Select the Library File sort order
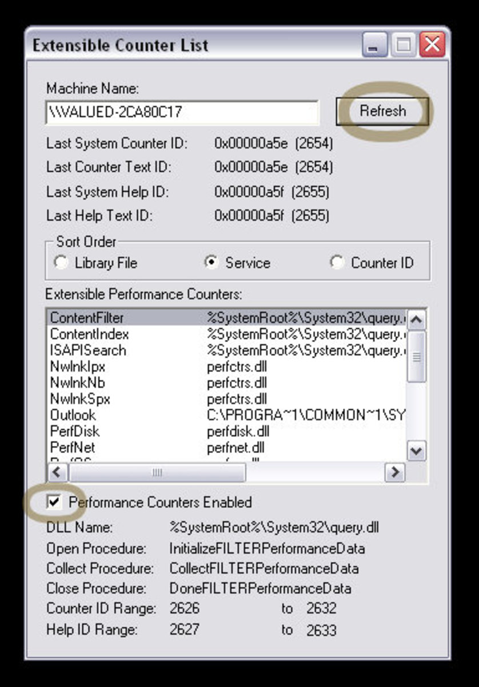 pos(61,263)
